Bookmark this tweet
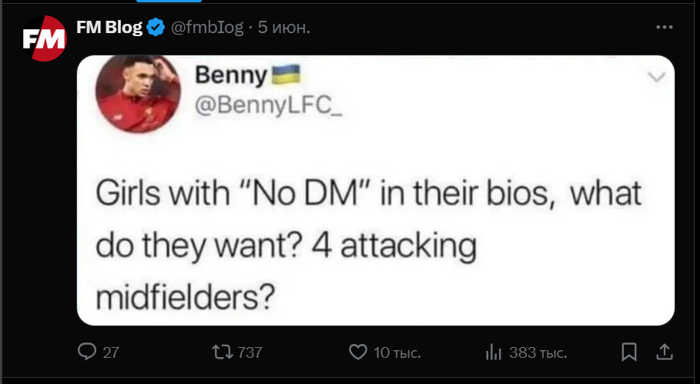 coord(629,352)
